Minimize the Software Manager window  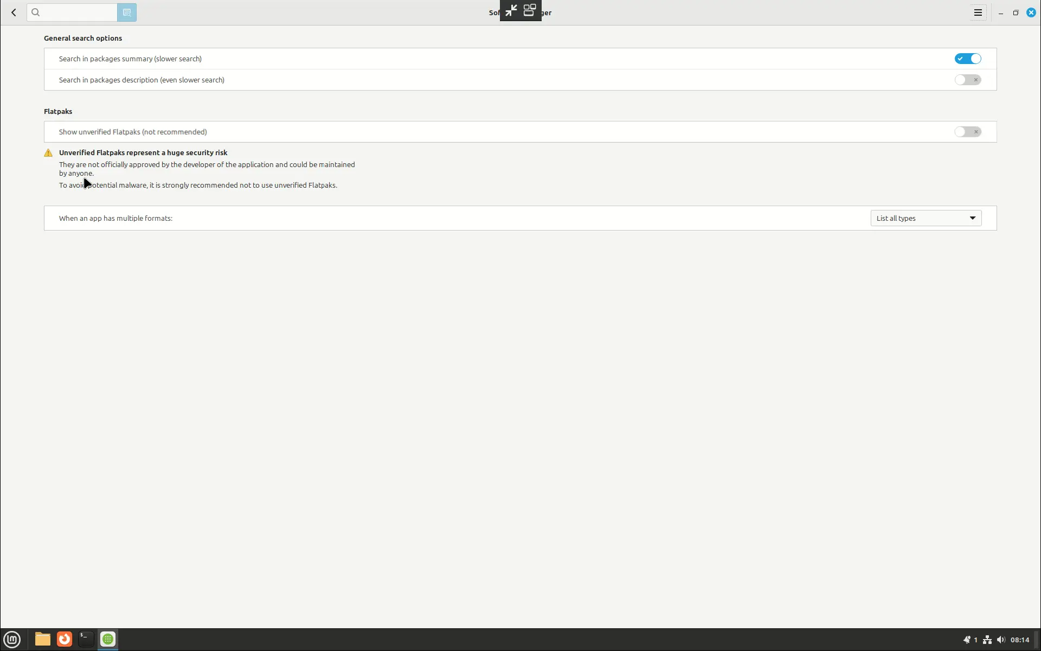tap(1001, 12)
